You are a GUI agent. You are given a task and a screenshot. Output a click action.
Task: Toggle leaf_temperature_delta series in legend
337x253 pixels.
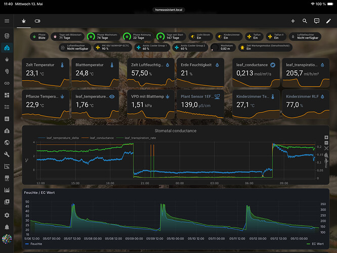click(59, 138)
